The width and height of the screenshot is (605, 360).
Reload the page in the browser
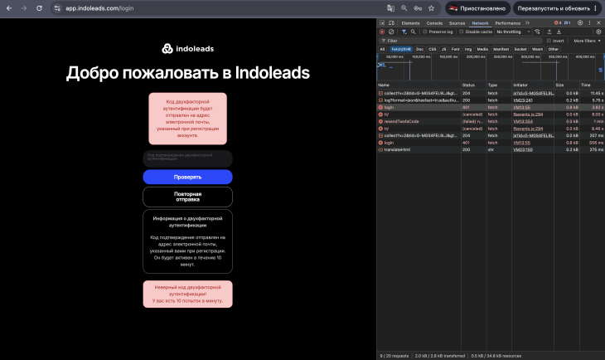click(x=39, y=8)
